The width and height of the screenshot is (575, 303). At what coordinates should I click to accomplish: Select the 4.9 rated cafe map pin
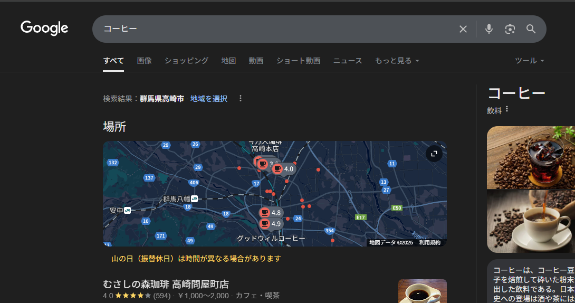click(271, 224)
